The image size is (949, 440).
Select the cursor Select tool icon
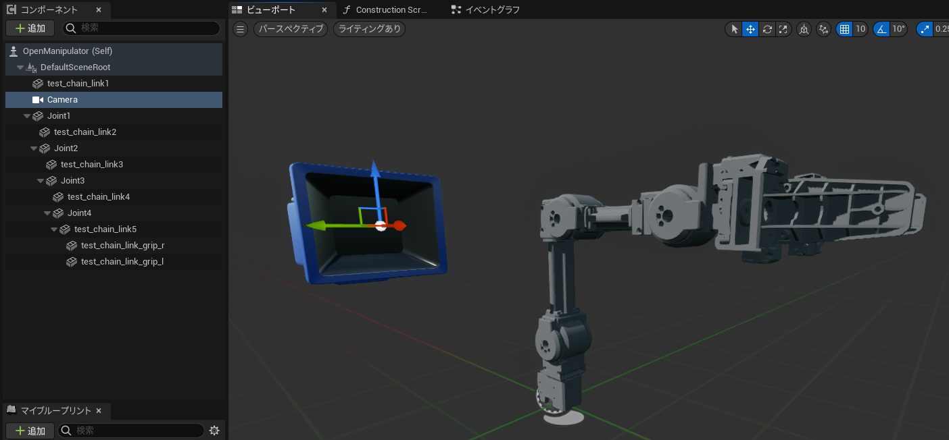tap(734, 29)
